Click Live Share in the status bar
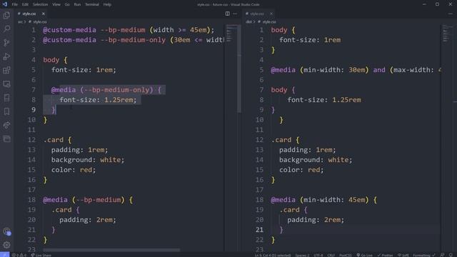Image resolution: width=457 pixels, height=257 pixels. click(41, 255)
